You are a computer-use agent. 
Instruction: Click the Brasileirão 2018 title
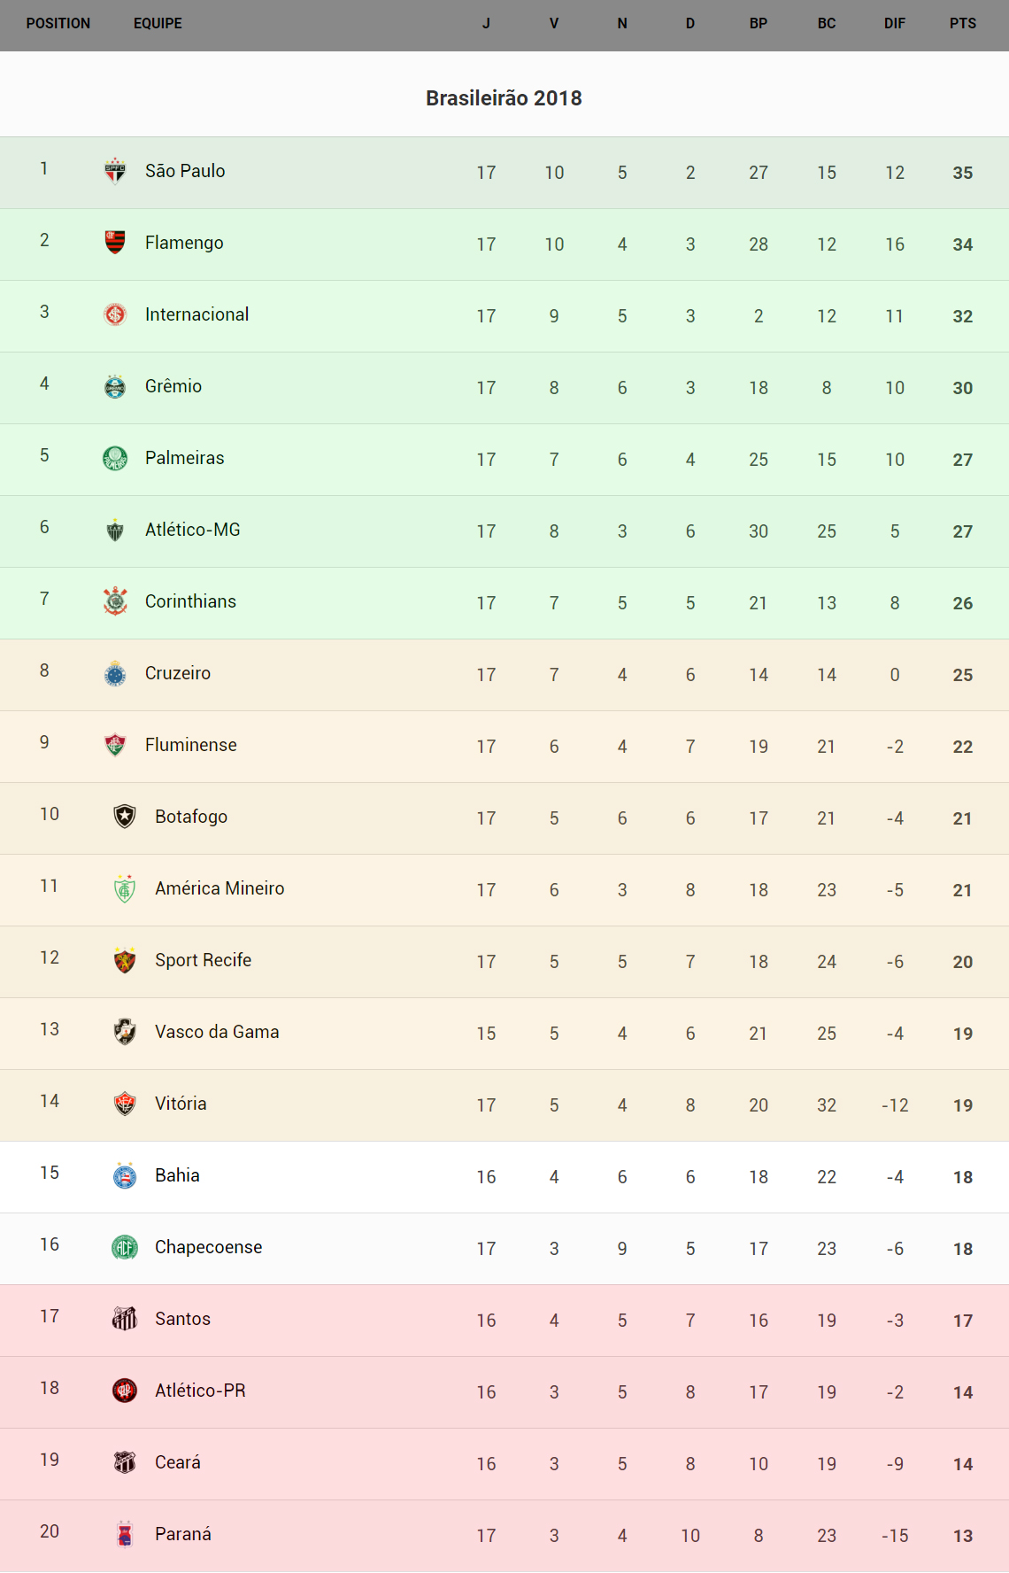(504, 98)
